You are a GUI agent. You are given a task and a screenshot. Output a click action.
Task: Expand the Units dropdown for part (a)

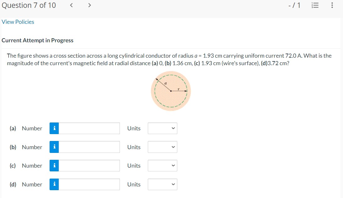(x=163, y=128)
